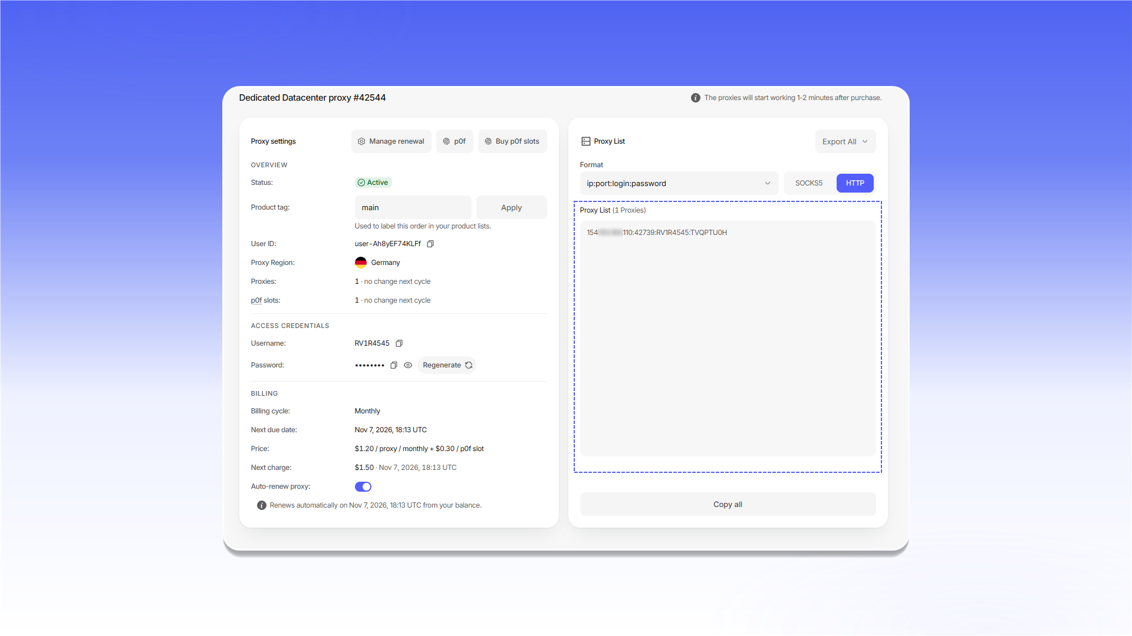Open the p0f fingerprint settings
This screenshot has height=636, width=1132.
pyautogui.click(x=455, y=141)
